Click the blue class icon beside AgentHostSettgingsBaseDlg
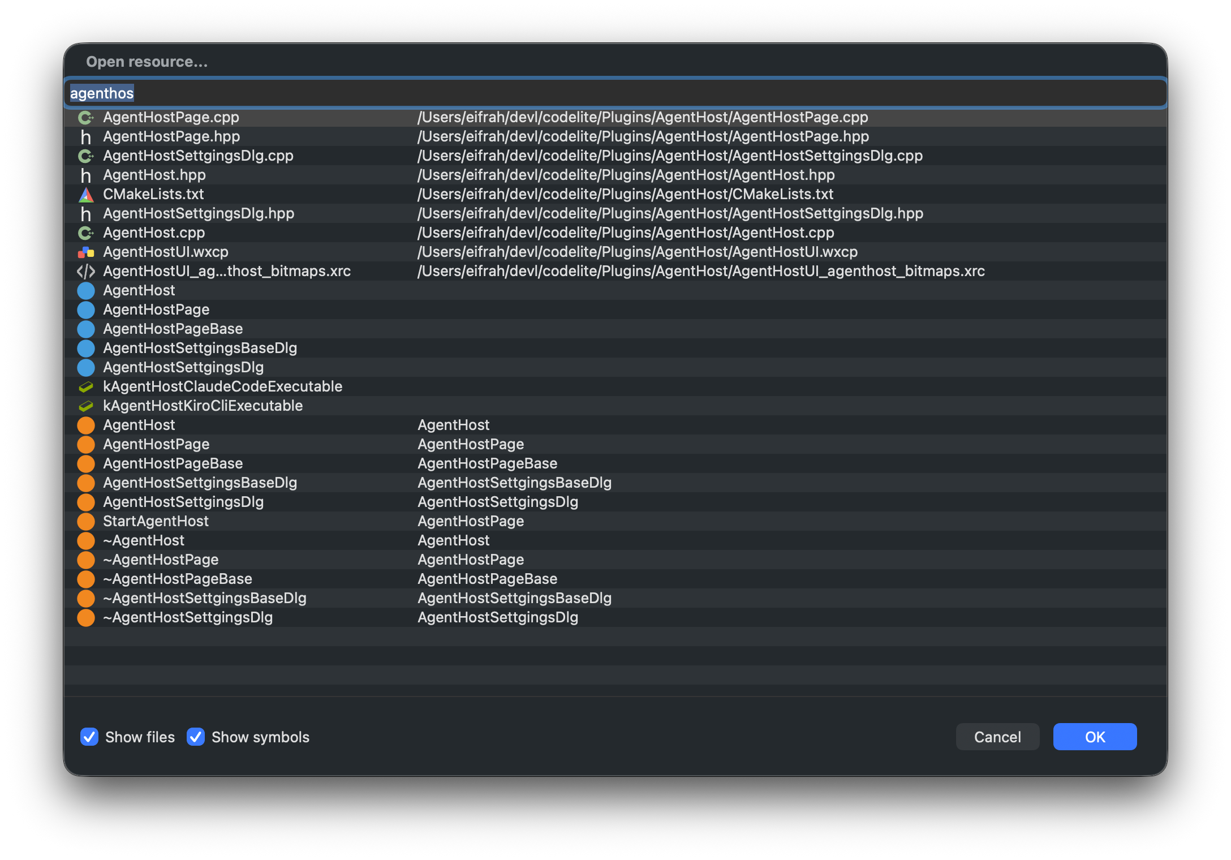The width and height of the screenshot is (1231, 860). coord(86,349)
